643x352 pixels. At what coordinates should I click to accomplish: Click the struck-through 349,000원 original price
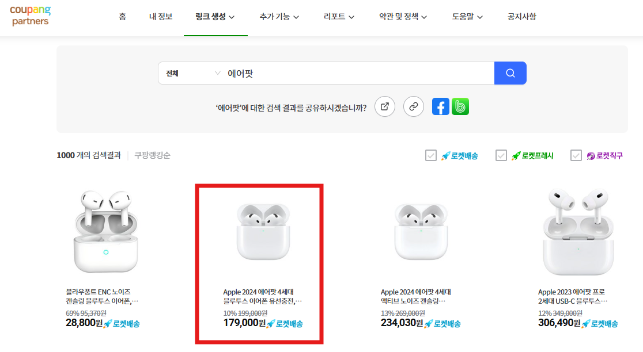click(568, 313)
